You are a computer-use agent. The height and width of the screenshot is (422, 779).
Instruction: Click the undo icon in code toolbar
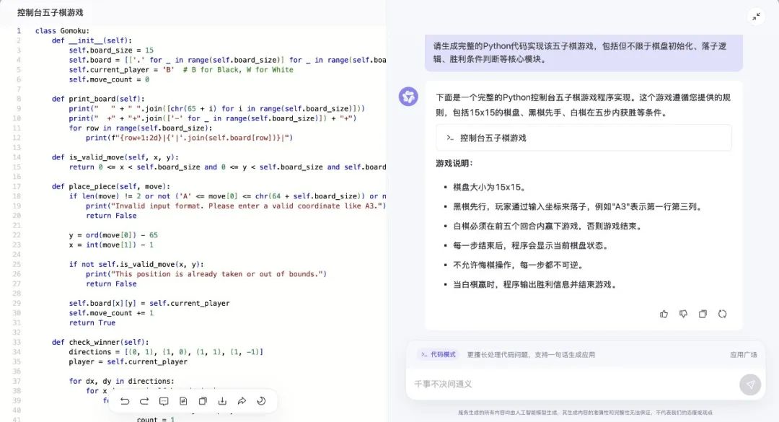coord(126,401)
